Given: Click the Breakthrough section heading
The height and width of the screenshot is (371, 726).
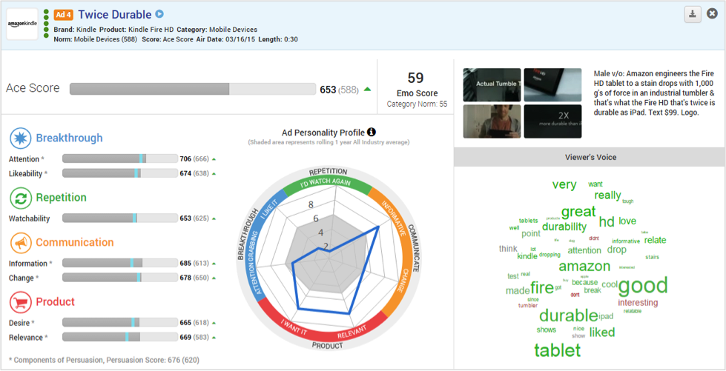Looking at the screenshot, I should (70, 138).
